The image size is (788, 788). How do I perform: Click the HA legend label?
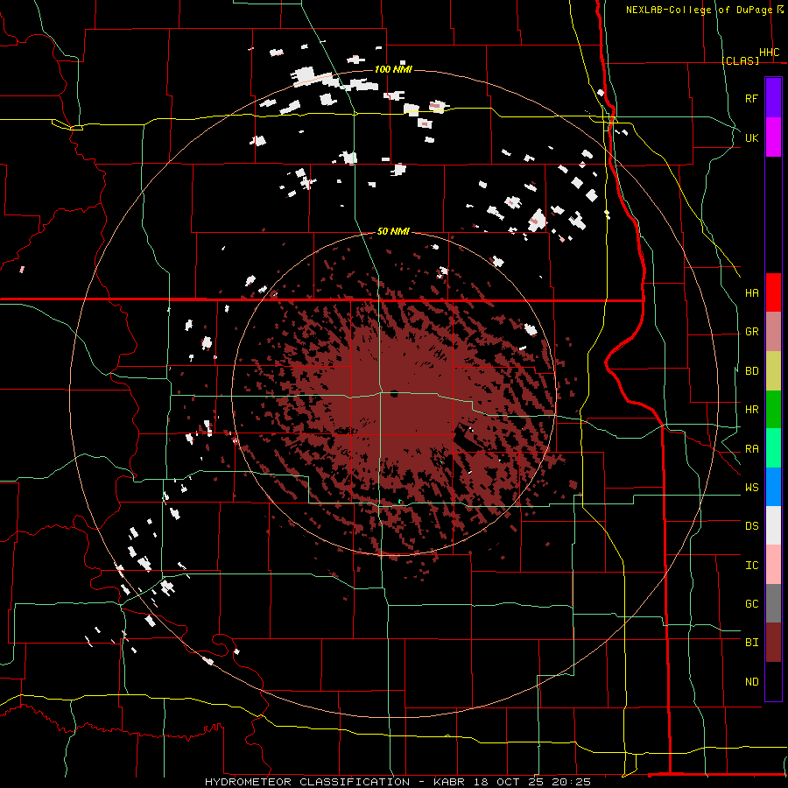click(x=752, y=293)
